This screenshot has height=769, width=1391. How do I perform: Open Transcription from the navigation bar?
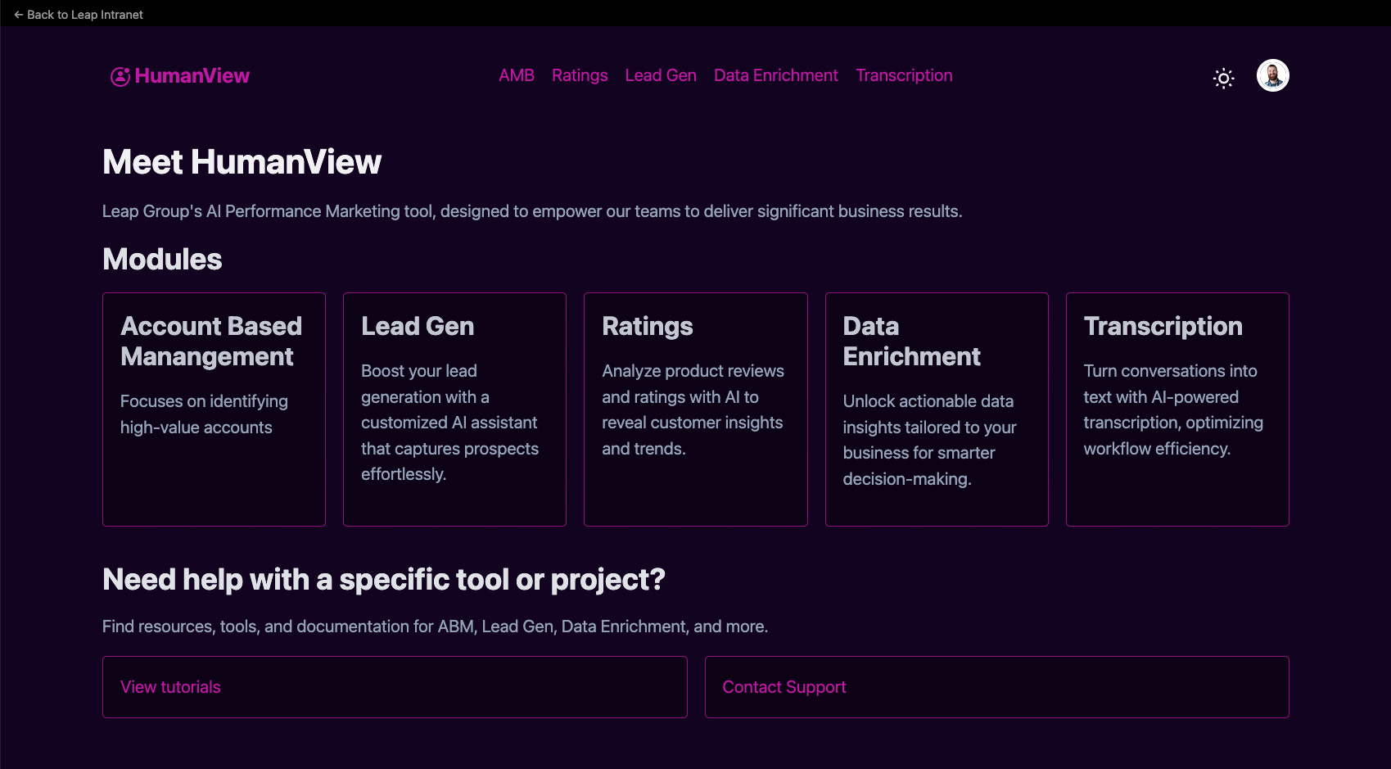coord(904,75)
